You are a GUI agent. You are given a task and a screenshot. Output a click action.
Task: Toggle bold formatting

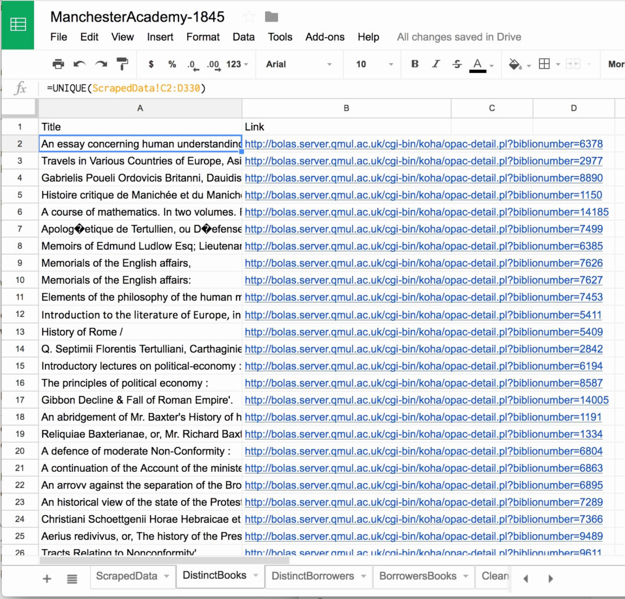click(x=415, y=64)
